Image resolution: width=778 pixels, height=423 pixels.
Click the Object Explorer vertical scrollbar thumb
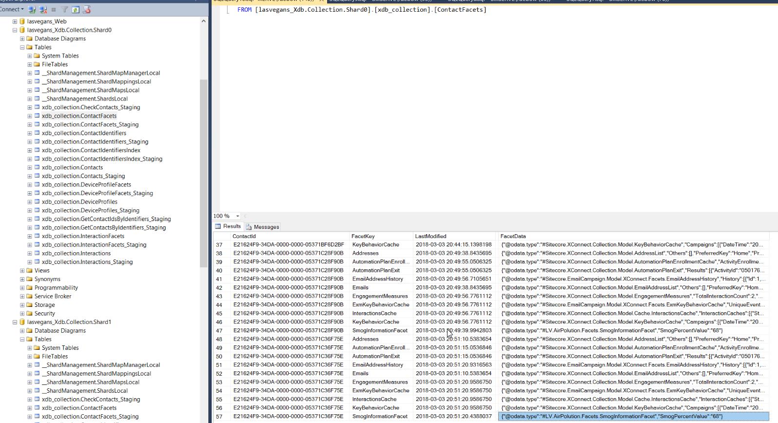coord(204,172)
